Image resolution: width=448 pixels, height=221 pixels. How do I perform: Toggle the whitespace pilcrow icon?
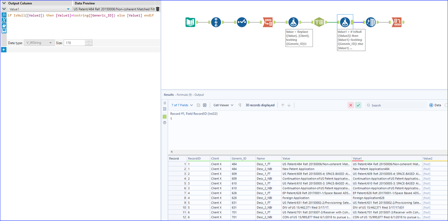[240, 105]
